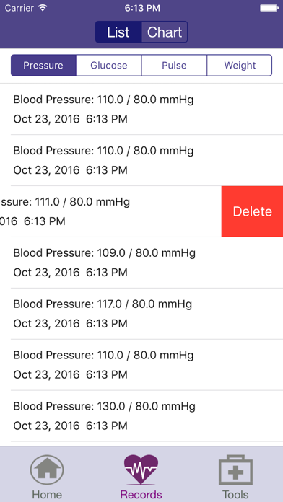Select the Pressure segment
This screenshot has width=283, height=502.
coord(43,66)
